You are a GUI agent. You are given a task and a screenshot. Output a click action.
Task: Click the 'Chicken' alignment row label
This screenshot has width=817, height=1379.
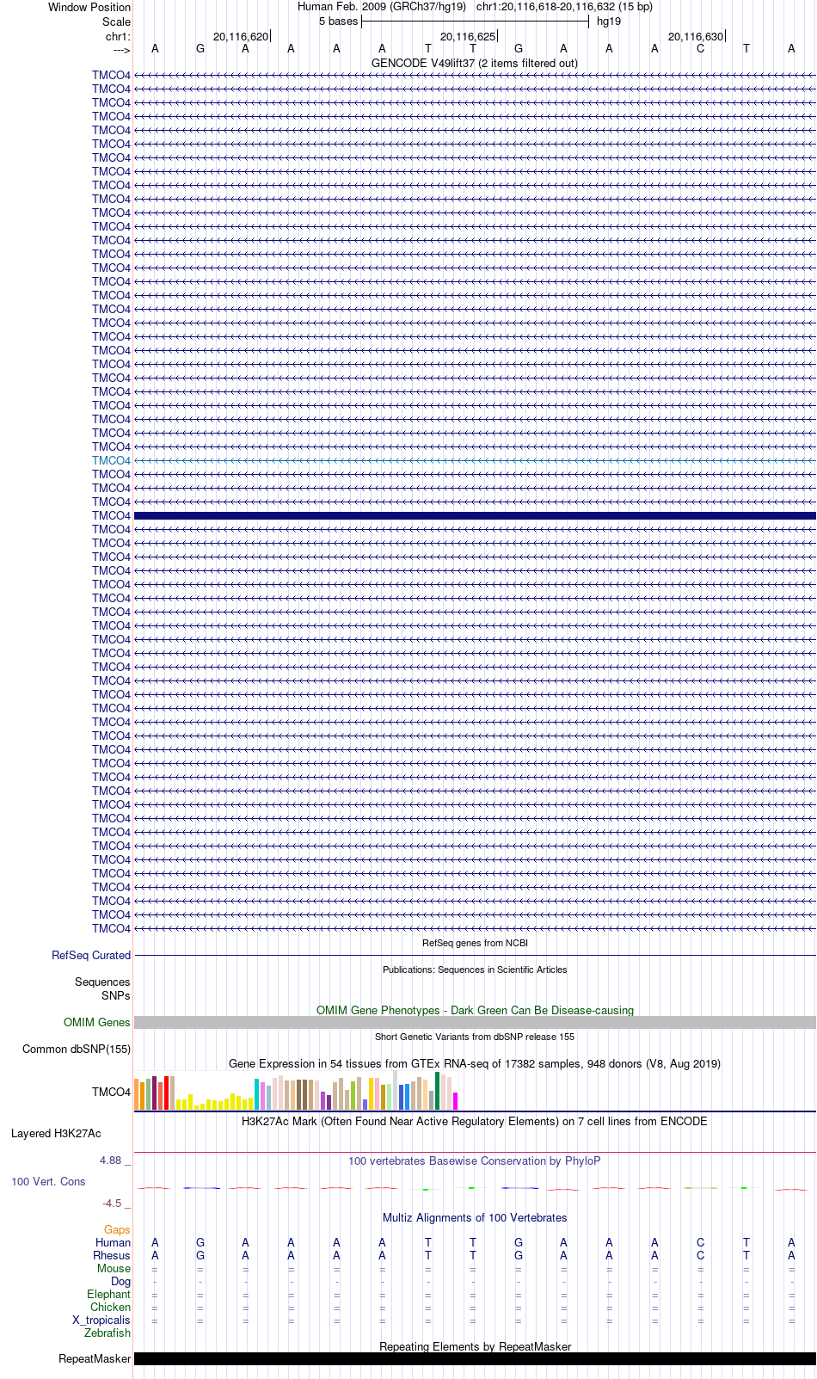110,1308
